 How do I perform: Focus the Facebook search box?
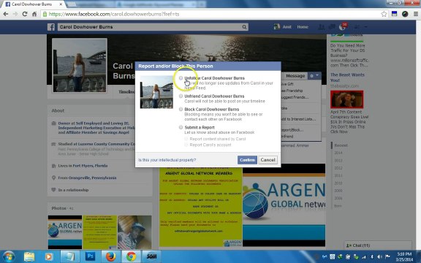point(153,27)
